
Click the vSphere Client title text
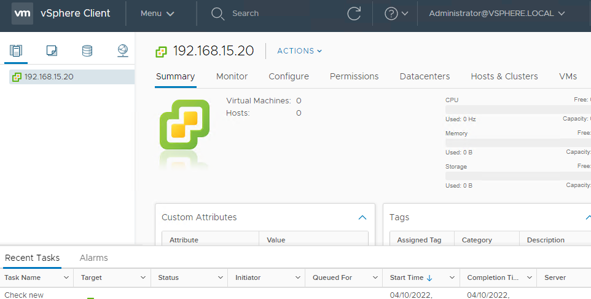coord(76,13)
